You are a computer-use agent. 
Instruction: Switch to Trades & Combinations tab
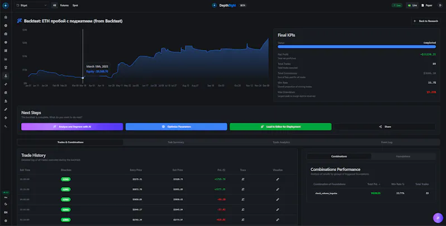70,142
